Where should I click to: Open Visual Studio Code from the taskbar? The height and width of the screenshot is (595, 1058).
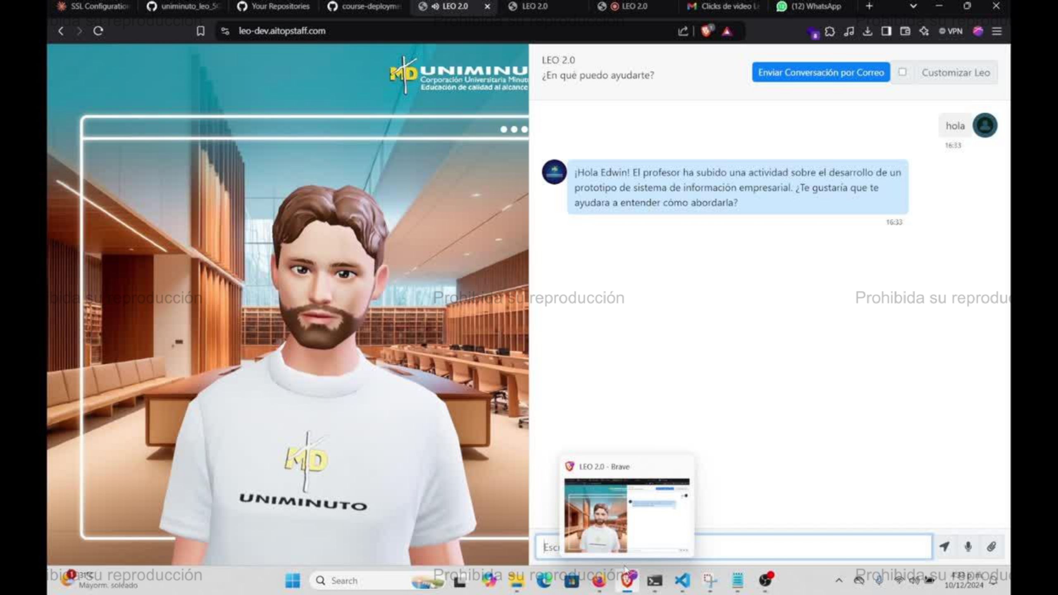pyautogui.click(x=682, y=580)
